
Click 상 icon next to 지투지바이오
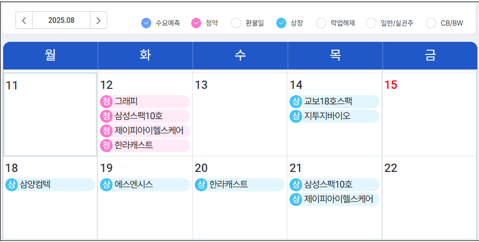tap(296, 116)
